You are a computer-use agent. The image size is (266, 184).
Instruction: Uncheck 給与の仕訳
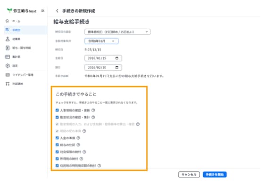pos(57,145)
